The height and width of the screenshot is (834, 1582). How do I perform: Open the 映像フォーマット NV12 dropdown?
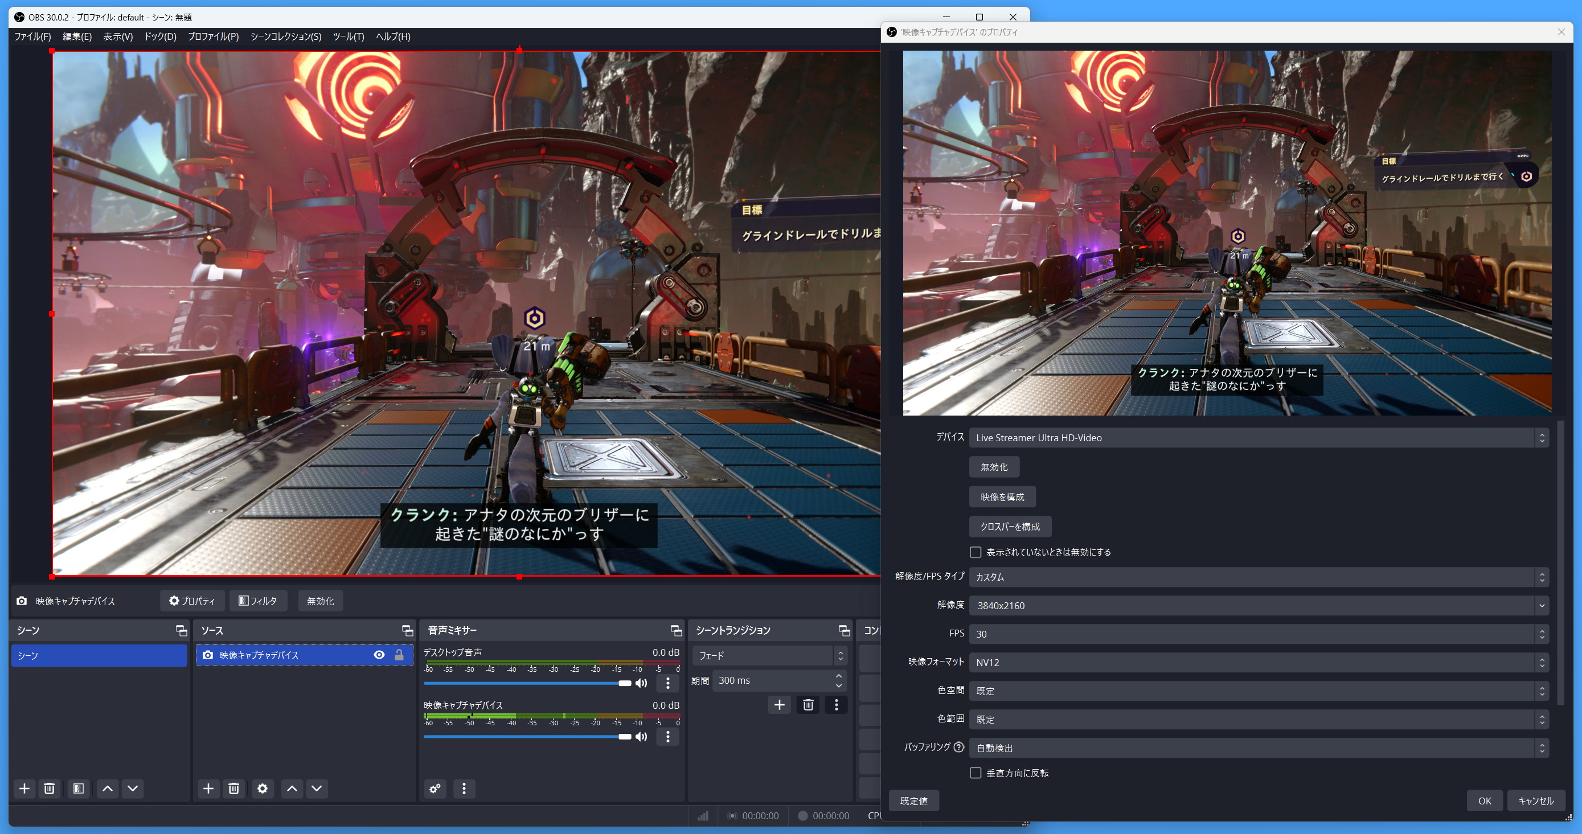tap(1259, 663)
